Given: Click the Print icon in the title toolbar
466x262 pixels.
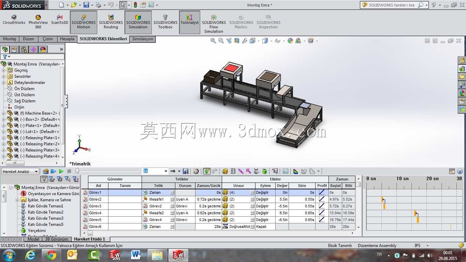Looking at the screenshot, I should click(x=98, y=5).
